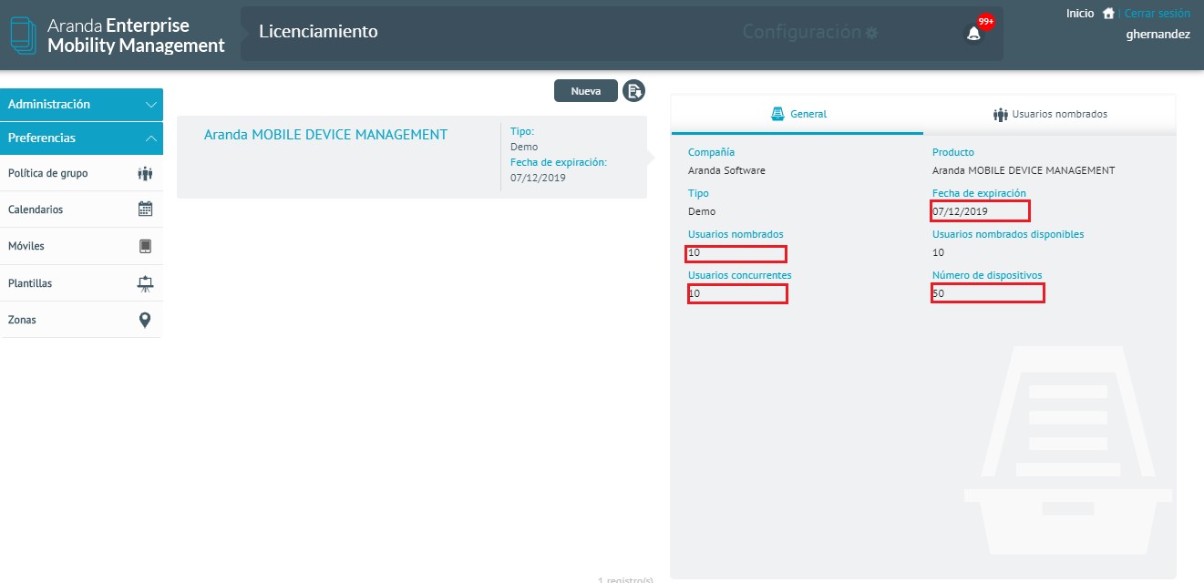Click the Política de grupo people icon

tap(145, 173)
